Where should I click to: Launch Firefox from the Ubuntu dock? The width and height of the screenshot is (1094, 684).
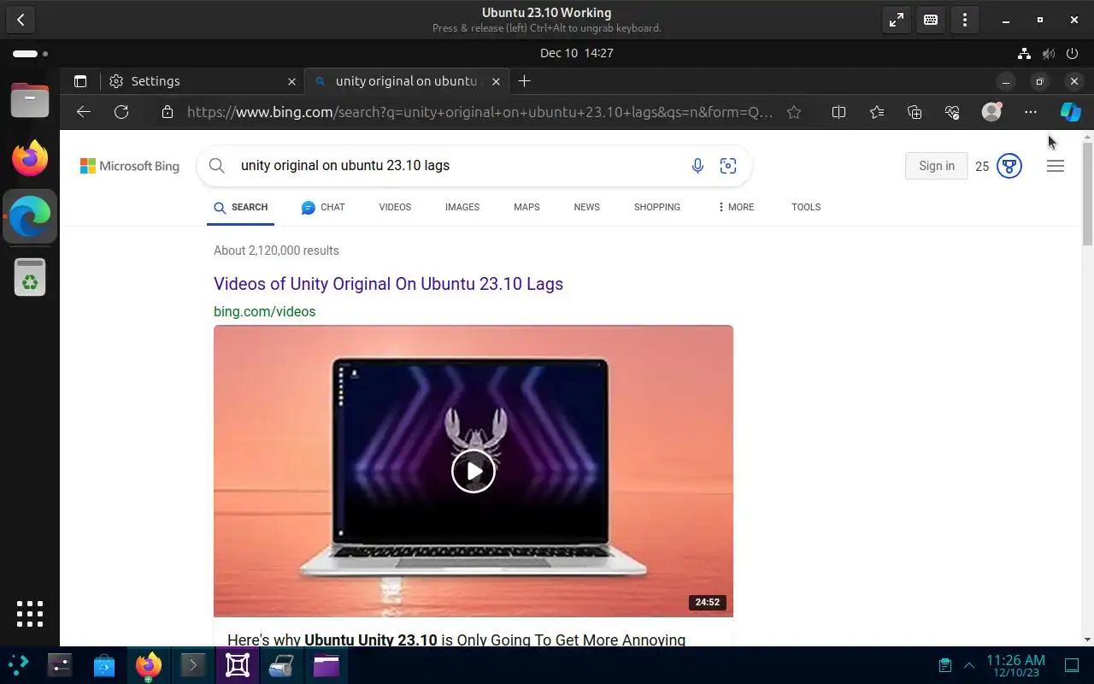tap(30, 158)
